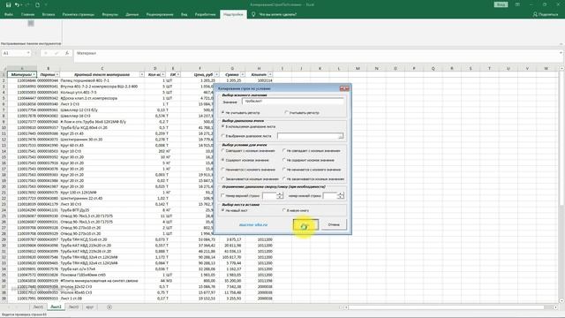The width and height of the screenshot is (565, 318).
Task: Click the formula bar enter checkmark icon
Action: click(x=56, y=53)
